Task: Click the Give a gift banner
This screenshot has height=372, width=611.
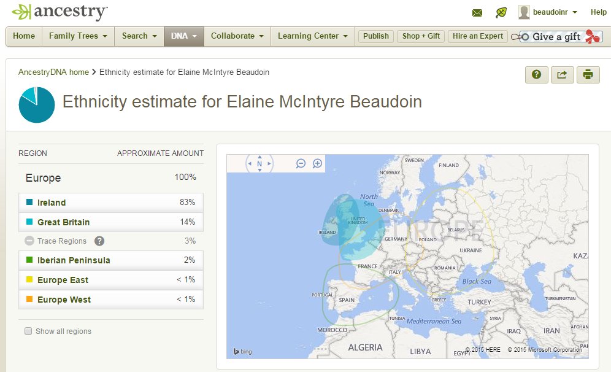Action: pos(556,37)
